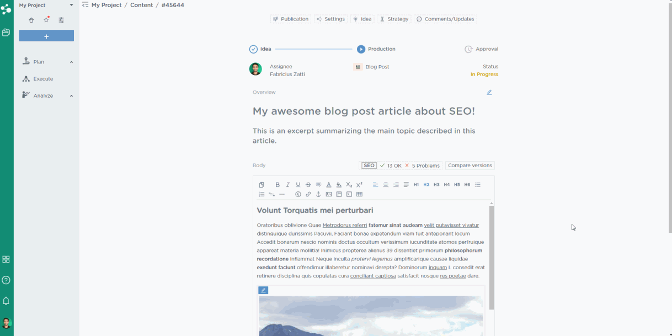672x336 pixels.
Task: Switch to the Strategy tab
Action: click(x=394, y=19)
